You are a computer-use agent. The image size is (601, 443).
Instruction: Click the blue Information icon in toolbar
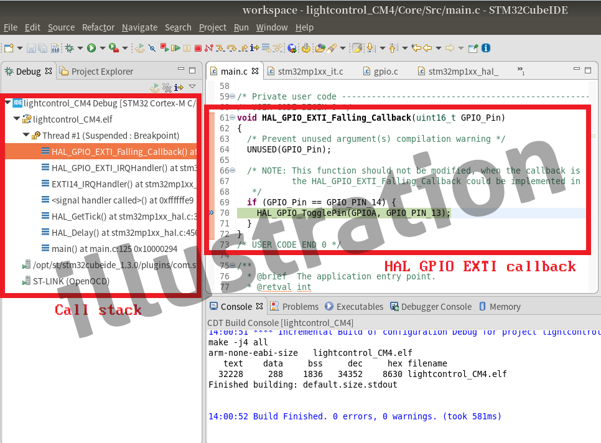[486, 48]
